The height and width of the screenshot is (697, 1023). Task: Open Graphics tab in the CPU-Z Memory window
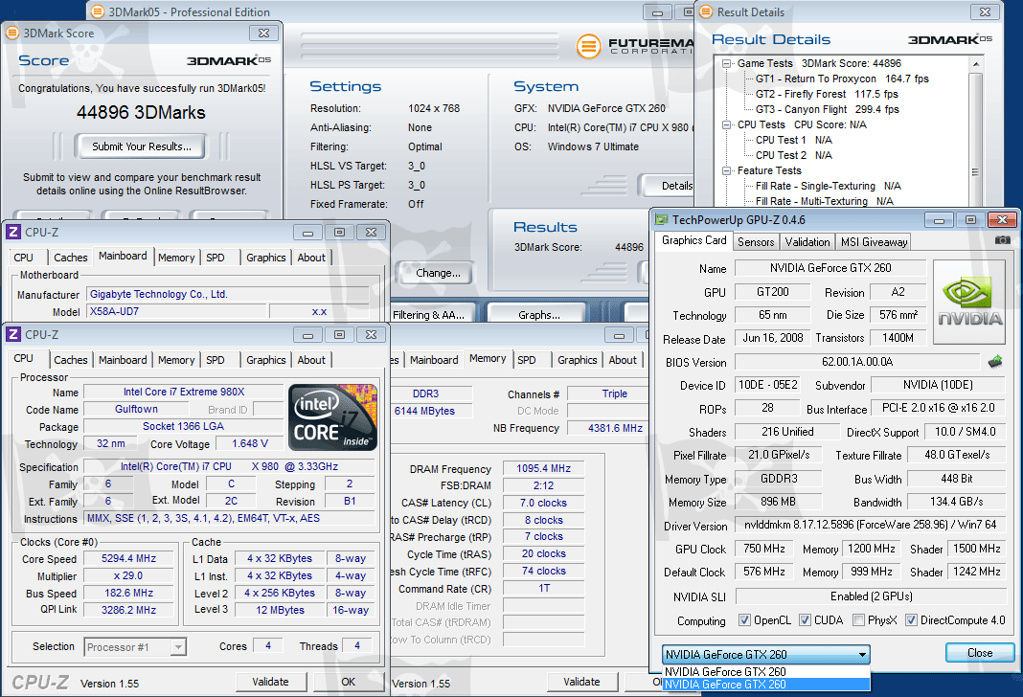click(x=577, y=360)
